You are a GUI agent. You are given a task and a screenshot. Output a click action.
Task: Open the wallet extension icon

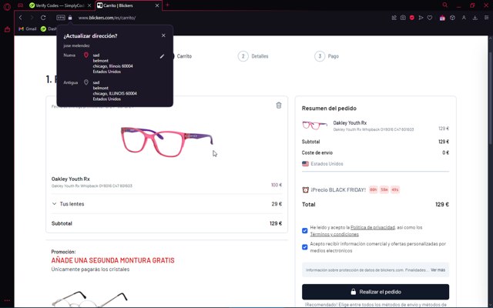click(442, 18)
